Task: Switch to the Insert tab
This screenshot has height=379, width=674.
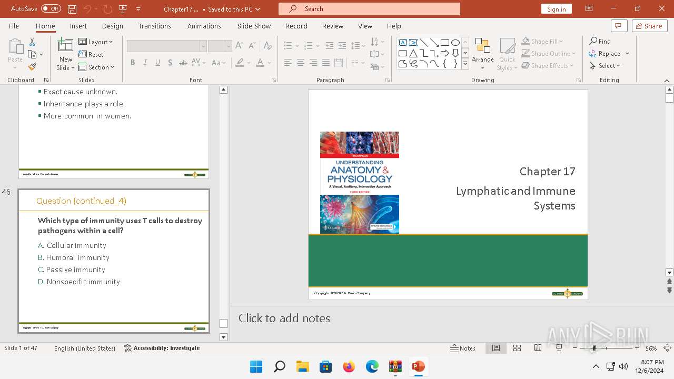Action: coord(78,26)
